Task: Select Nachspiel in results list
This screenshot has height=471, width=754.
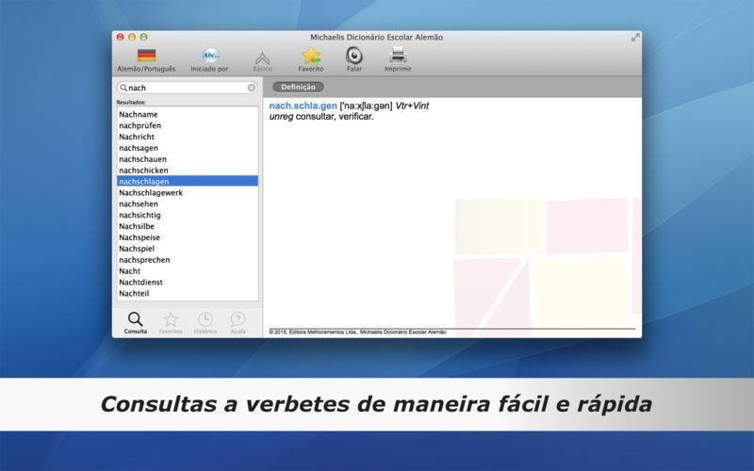Action: click(188, 249)
